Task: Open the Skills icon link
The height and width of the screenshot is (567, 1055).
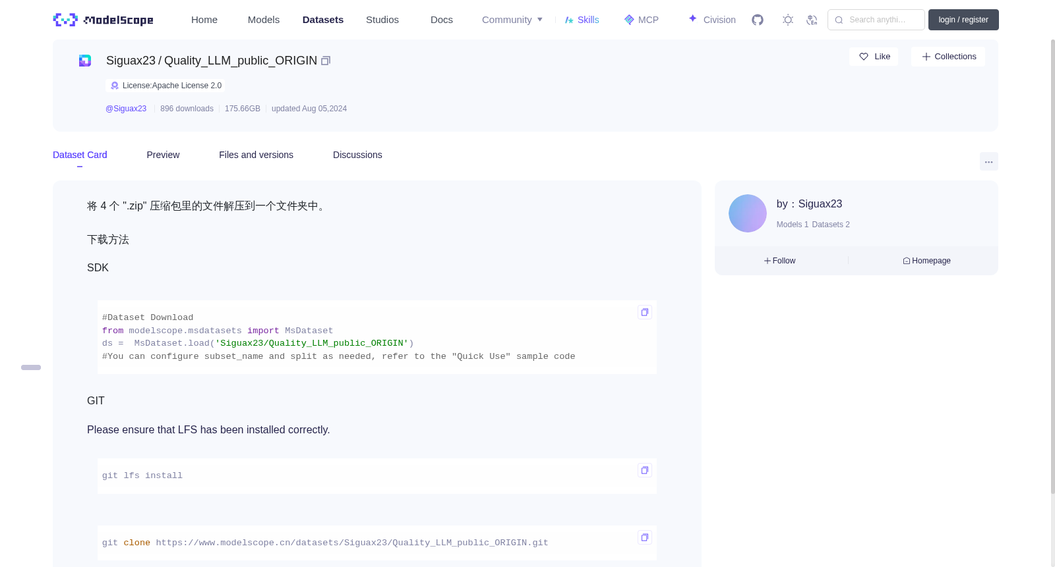Action: click(x=582, y=20)
